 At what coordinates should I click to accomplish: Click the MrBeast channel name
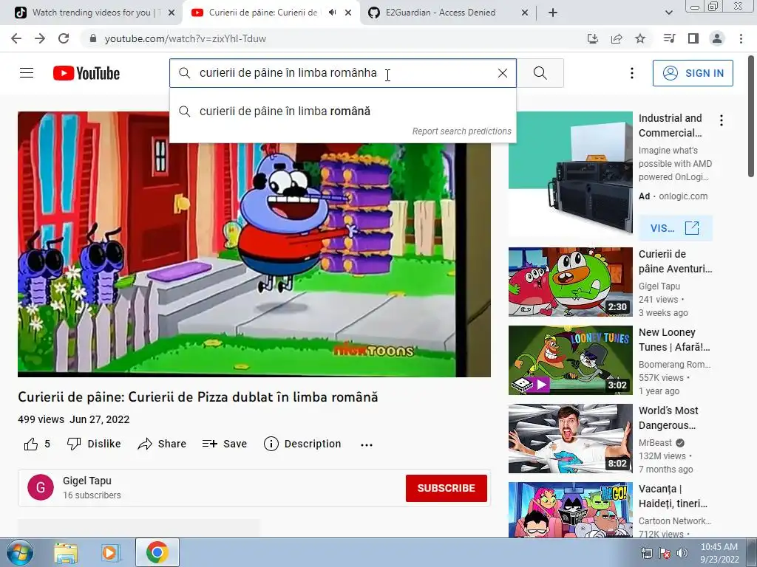[x=655, y=443]
